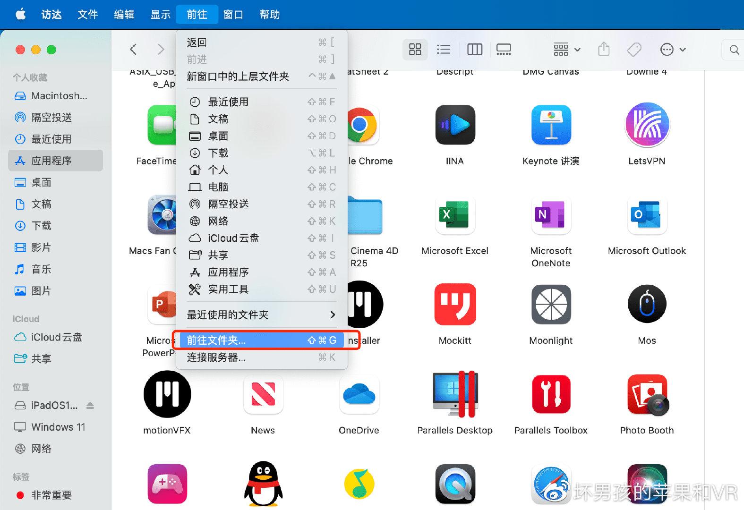Launch Microsoft Outlook app icon

click(x=647, y=215)
